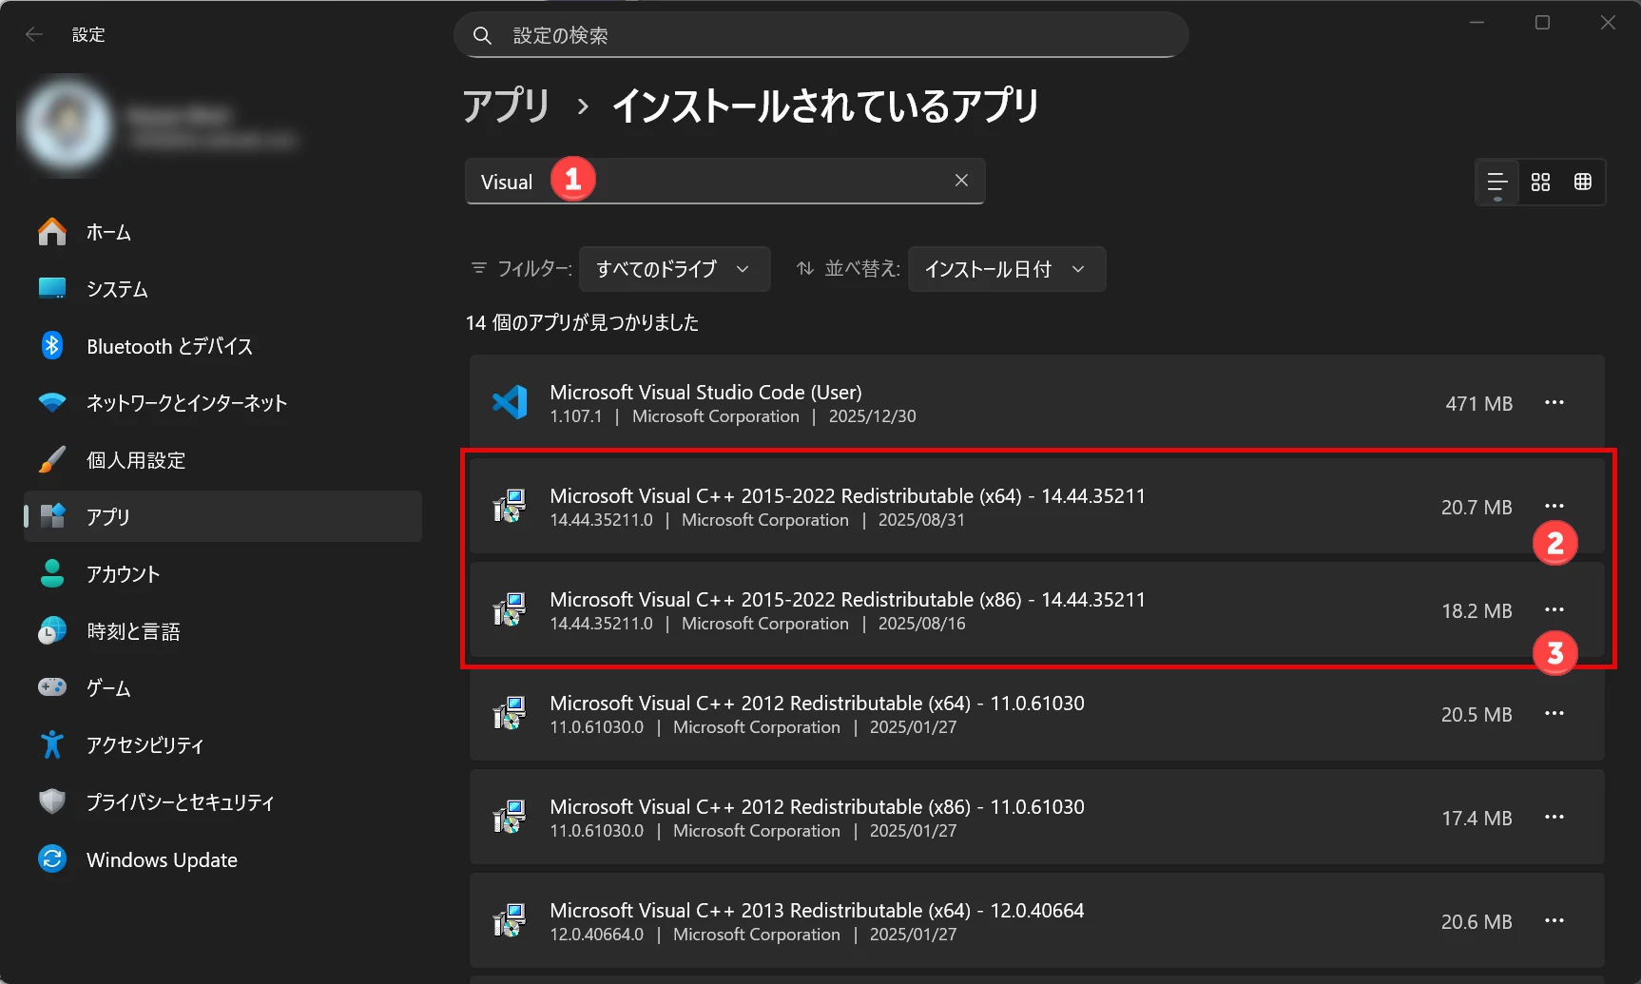The image size is (1641, 984).
Task: Select the 2015-2022 Redistributable (x86) title text
Action: point(847,599)
